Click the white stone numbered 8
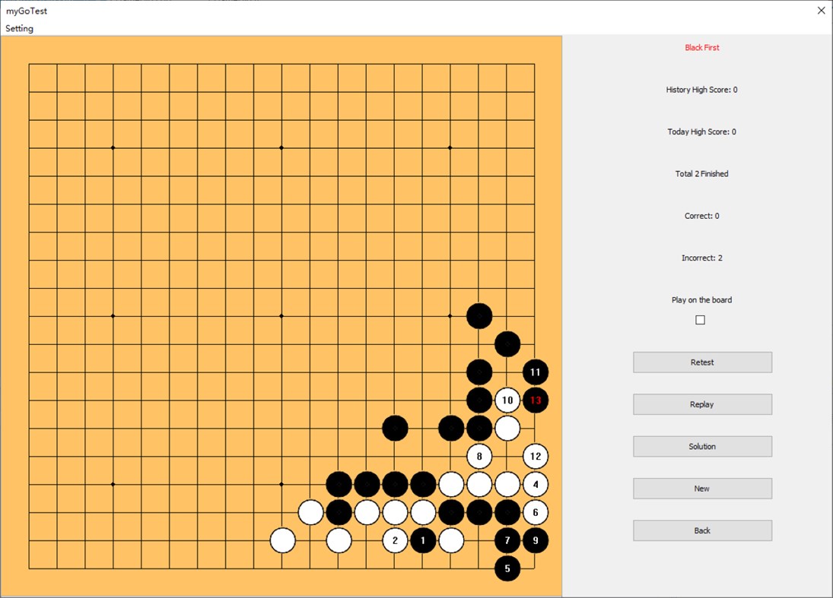This screenshot has width=833, height=598. 478,456
